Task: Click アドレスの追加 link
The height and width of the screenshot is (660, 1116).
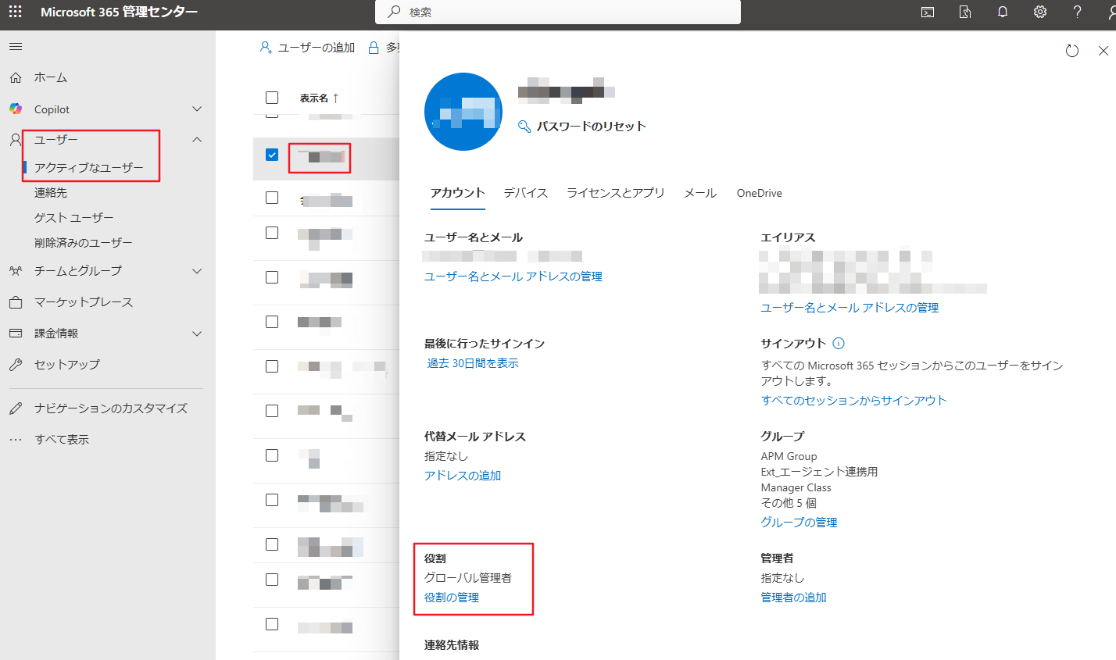Action: tap(463, 476)
